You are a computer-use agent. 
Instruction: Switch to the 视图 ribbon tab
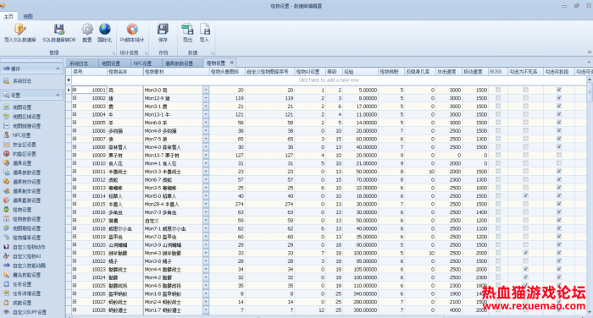tap(28, 16)
